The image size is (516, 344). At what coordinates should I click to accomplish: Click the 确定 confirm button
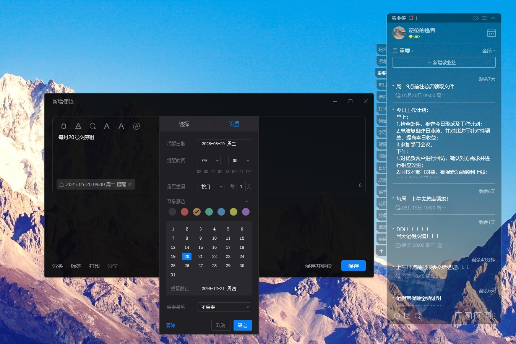click(242, 325)
